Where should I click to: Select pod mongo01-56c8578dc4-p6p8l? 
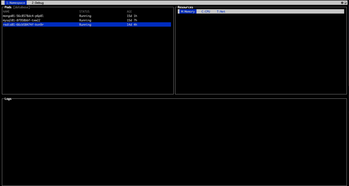point(87,16)
